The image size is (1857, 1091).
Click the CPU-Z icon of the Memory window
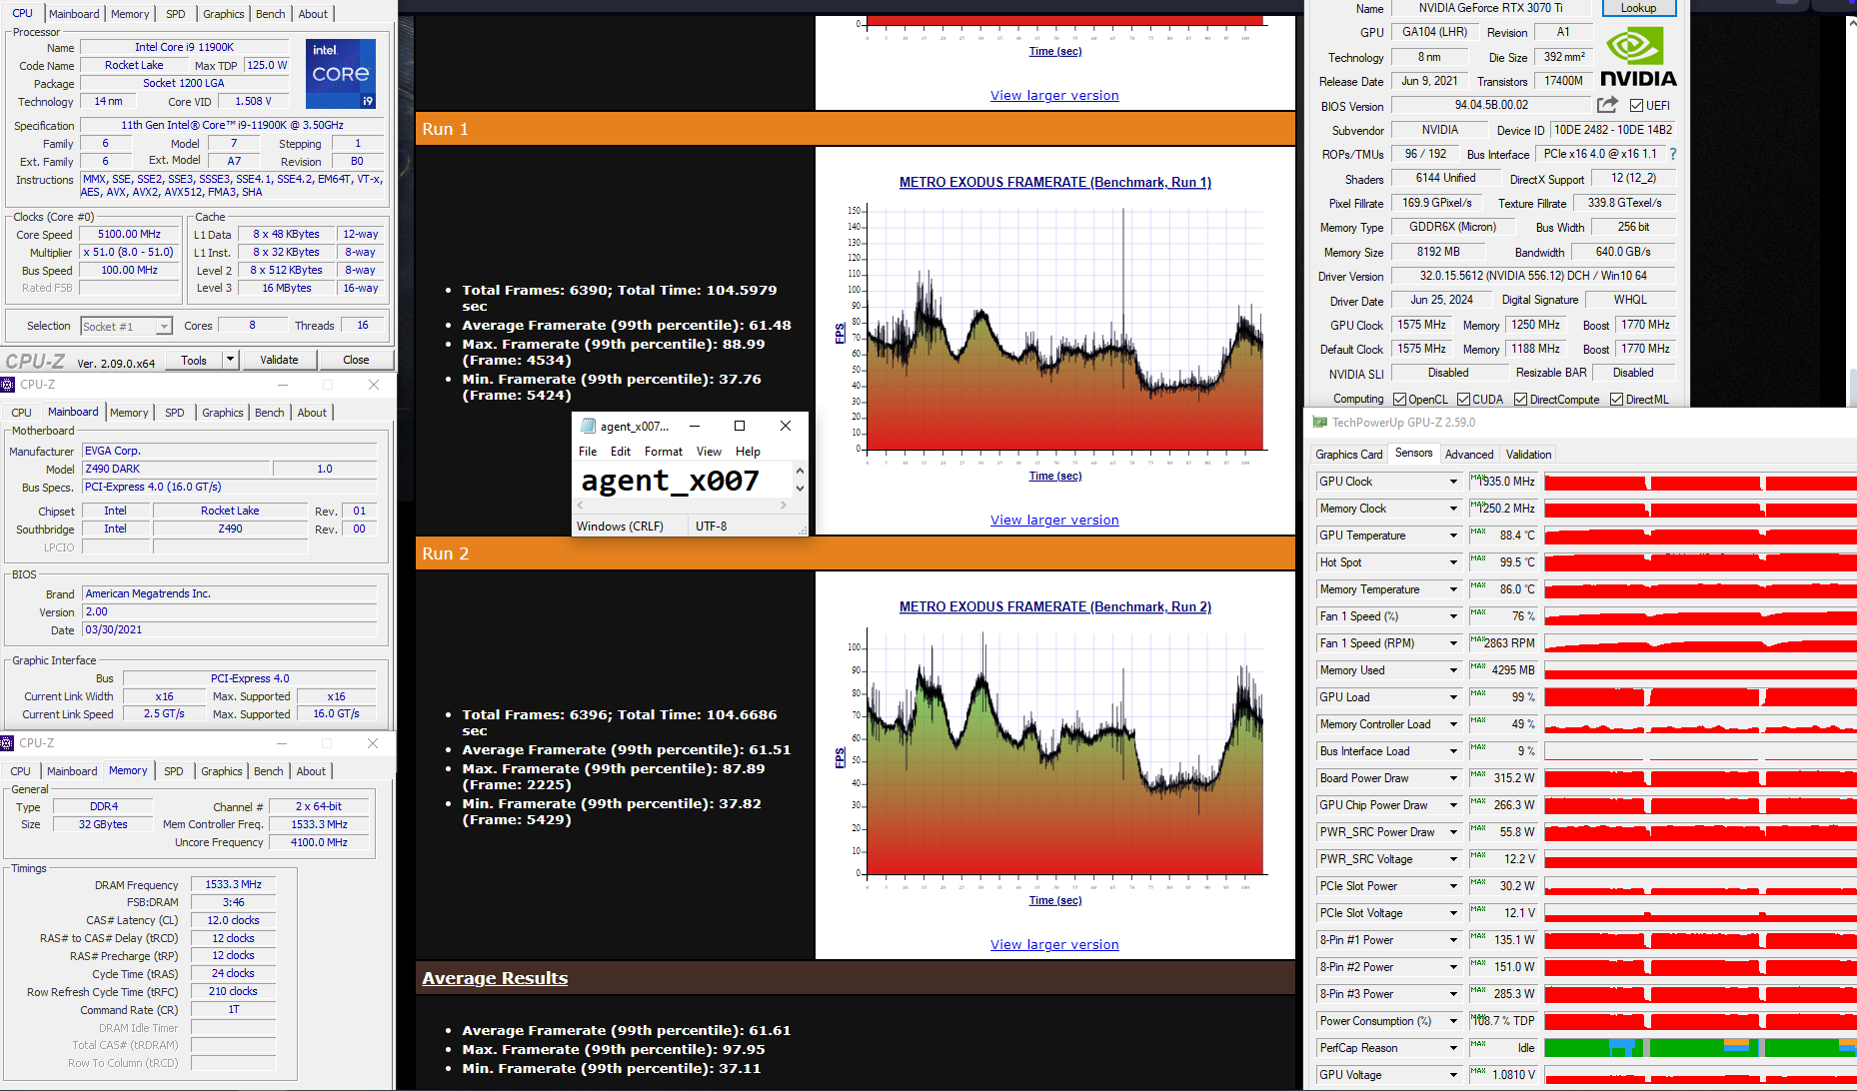[x=8, y=743]
